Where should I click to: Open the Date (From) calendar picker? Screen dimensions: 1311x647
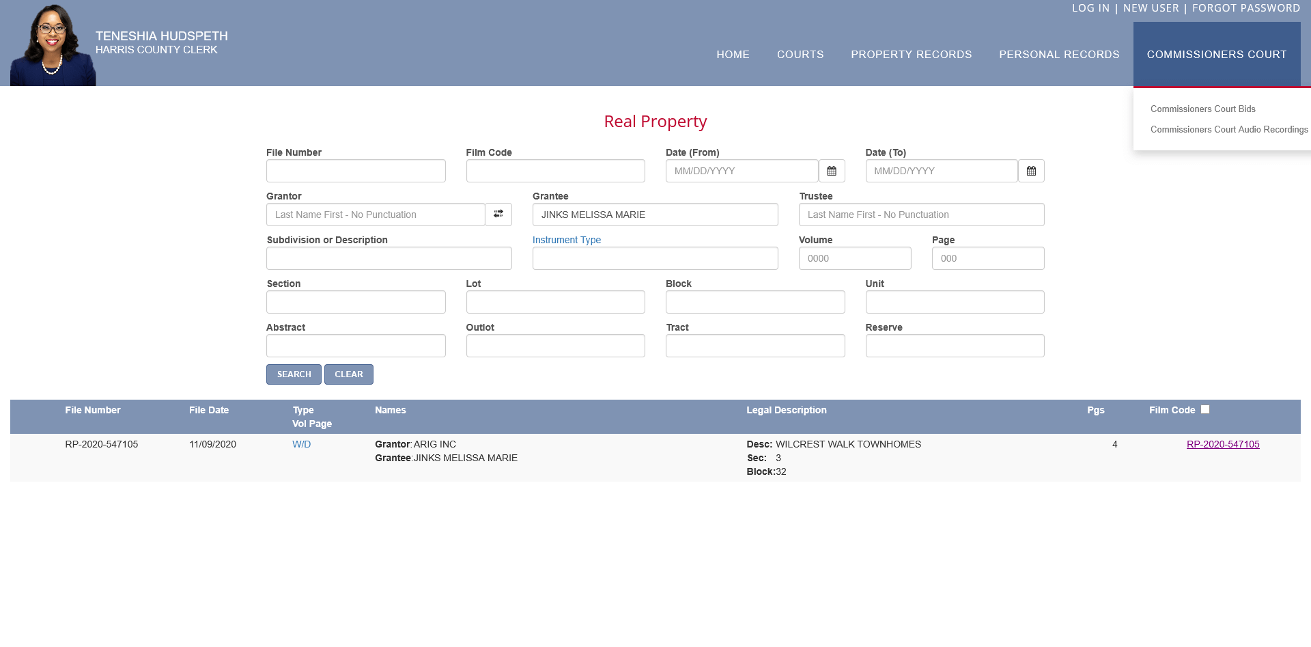tap(832, 171)
